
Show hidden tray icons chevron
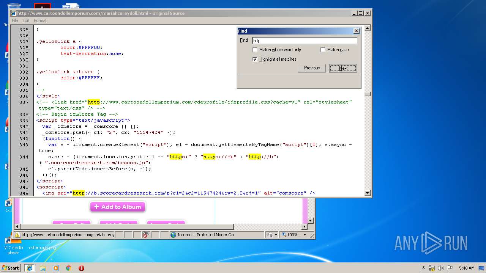coord(423,268)
